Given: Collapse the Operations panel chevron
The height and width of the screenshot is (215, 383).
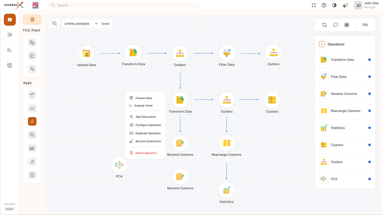Looking at the screenshot, I should [x=322, y=44].
